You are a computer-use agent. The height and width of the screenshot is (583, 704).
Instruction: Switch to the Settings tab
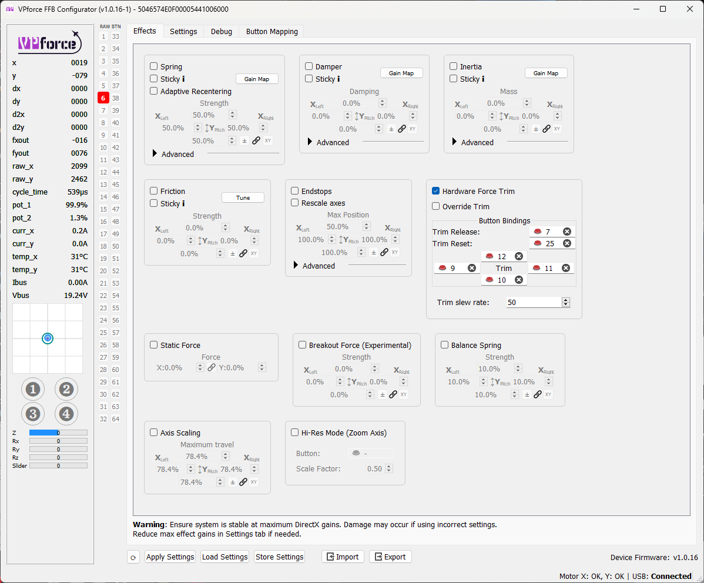coord(183,31)
